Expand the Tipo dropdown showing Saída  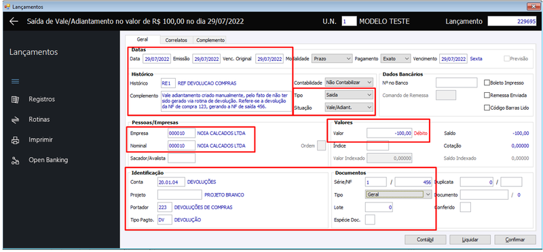(349, 95)
